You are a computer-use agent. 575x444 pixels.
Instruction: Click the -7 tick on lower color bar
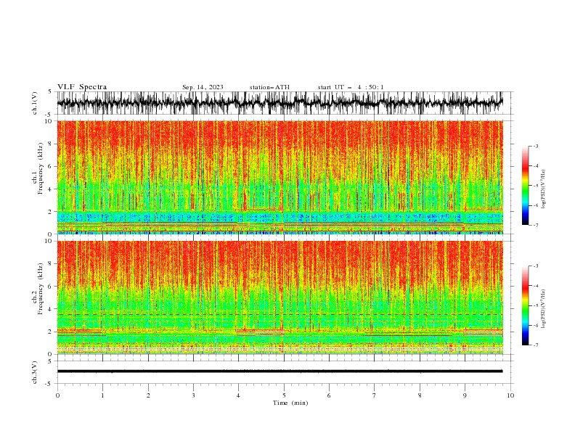pyautogui.click(x=535, y=345)
